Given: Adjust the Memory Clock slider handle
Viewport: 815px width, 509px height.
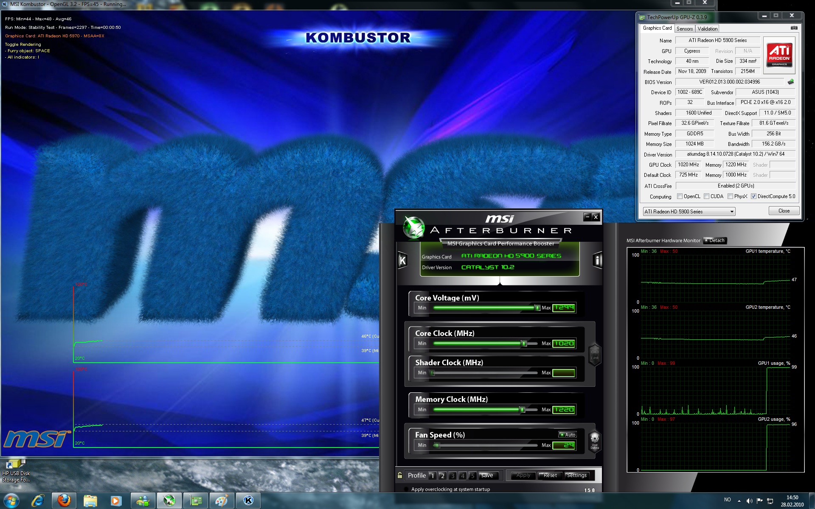Looking at the screenshot, I should (523, 410).
